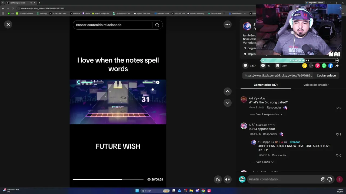Open the 'PreSonus: Home' bookmark
Viewport: 346px width, 194px height.
pos(162,13)
